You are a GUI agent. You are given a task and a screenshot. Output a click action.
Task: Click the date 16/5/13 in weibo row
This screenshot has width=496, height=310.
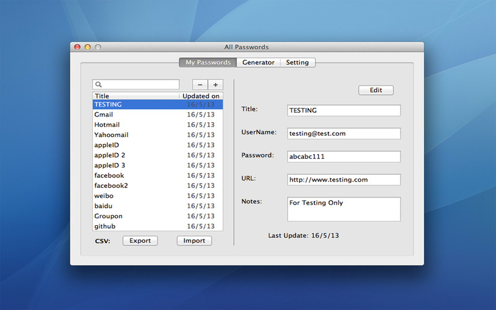point(200,195)
